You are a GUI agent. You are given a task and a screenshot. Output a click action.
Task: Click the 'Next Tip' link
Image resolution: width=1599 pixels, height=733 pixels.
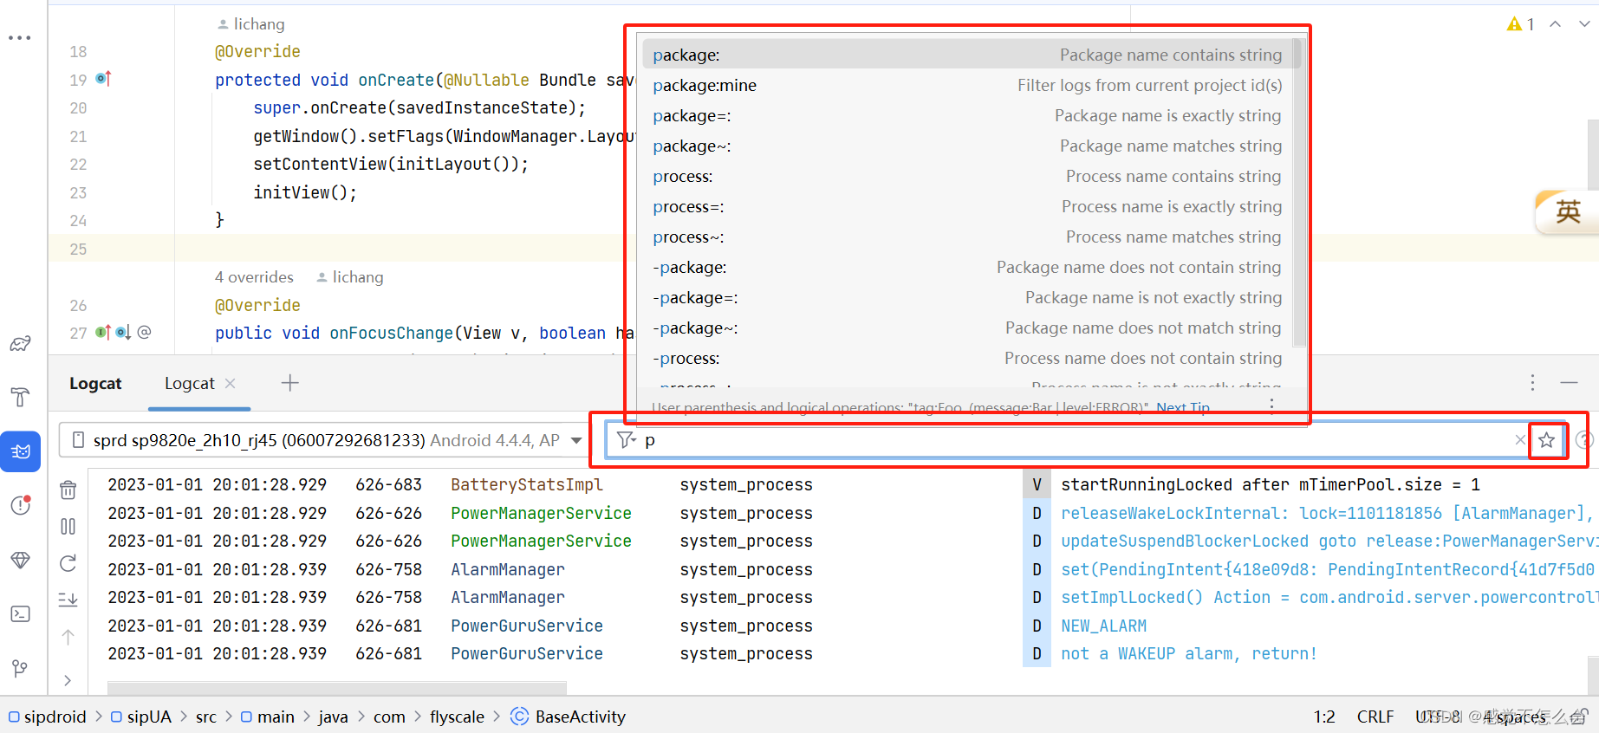[x=1183, y=407]
